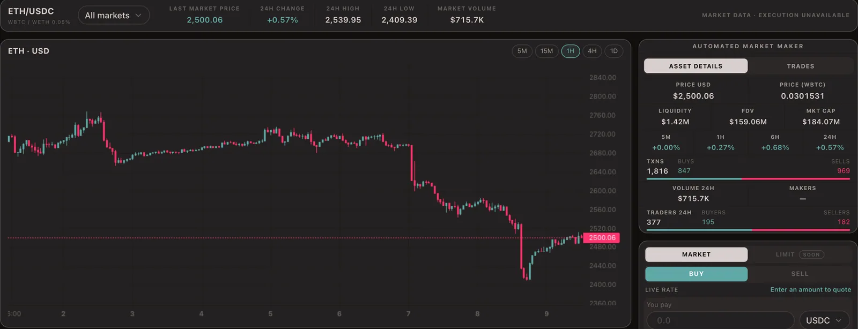Open the All markets dropdown
The width and height of the screenshot is (858, 329).
pyautogui.click(x=114, y=16)
